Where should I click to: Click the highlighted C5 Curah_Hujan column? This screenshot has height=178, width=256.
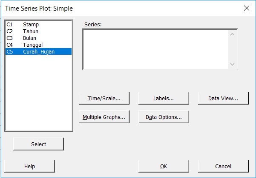click(x=38, y=51)
